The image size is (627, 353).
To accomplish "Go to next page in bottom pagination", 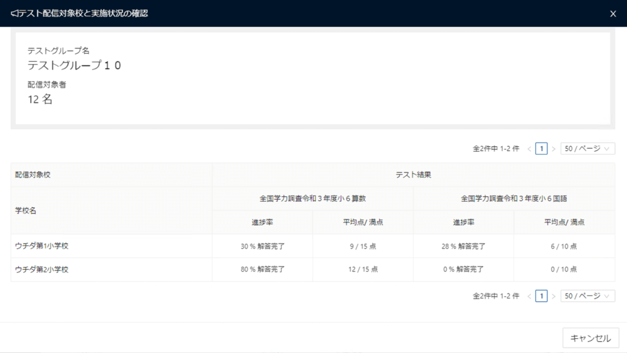I will coord(554,296).
